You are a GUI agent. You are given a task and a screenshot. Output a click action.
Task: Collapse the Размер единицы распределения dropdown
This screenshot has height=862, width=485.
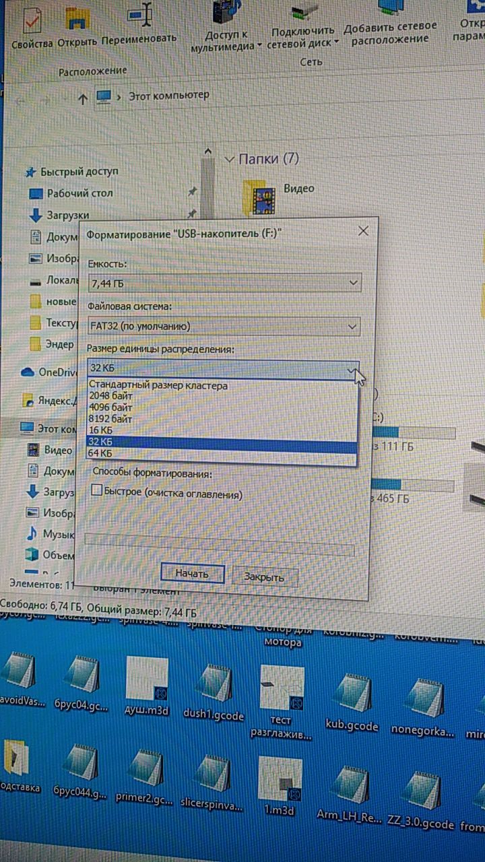352,369
